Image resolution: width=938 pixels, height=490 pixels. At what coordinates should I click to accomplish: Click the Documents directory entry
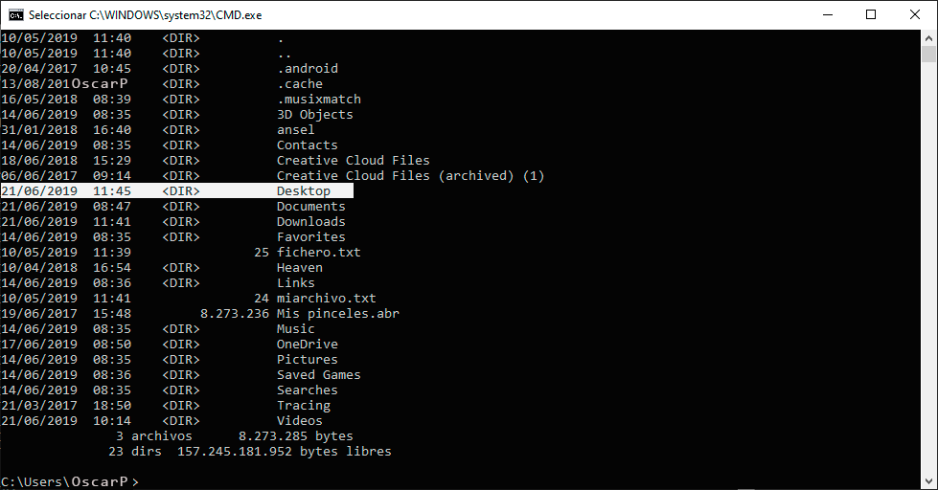pos(310,207)
